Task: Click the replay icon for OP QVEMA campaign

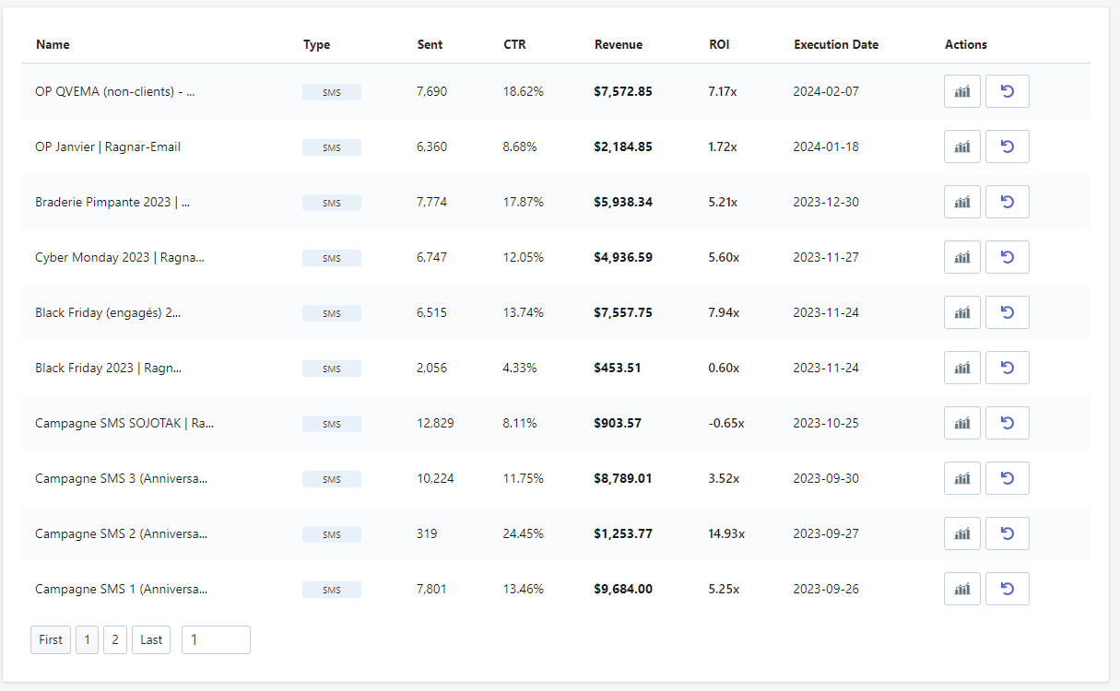Action: [x=1008, y=91]
